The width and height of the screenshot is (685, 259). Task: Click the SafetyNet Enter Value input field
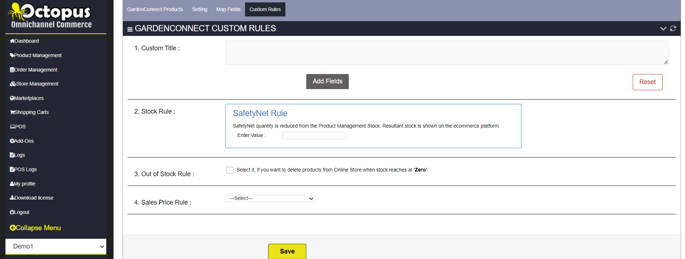(314, 136)
